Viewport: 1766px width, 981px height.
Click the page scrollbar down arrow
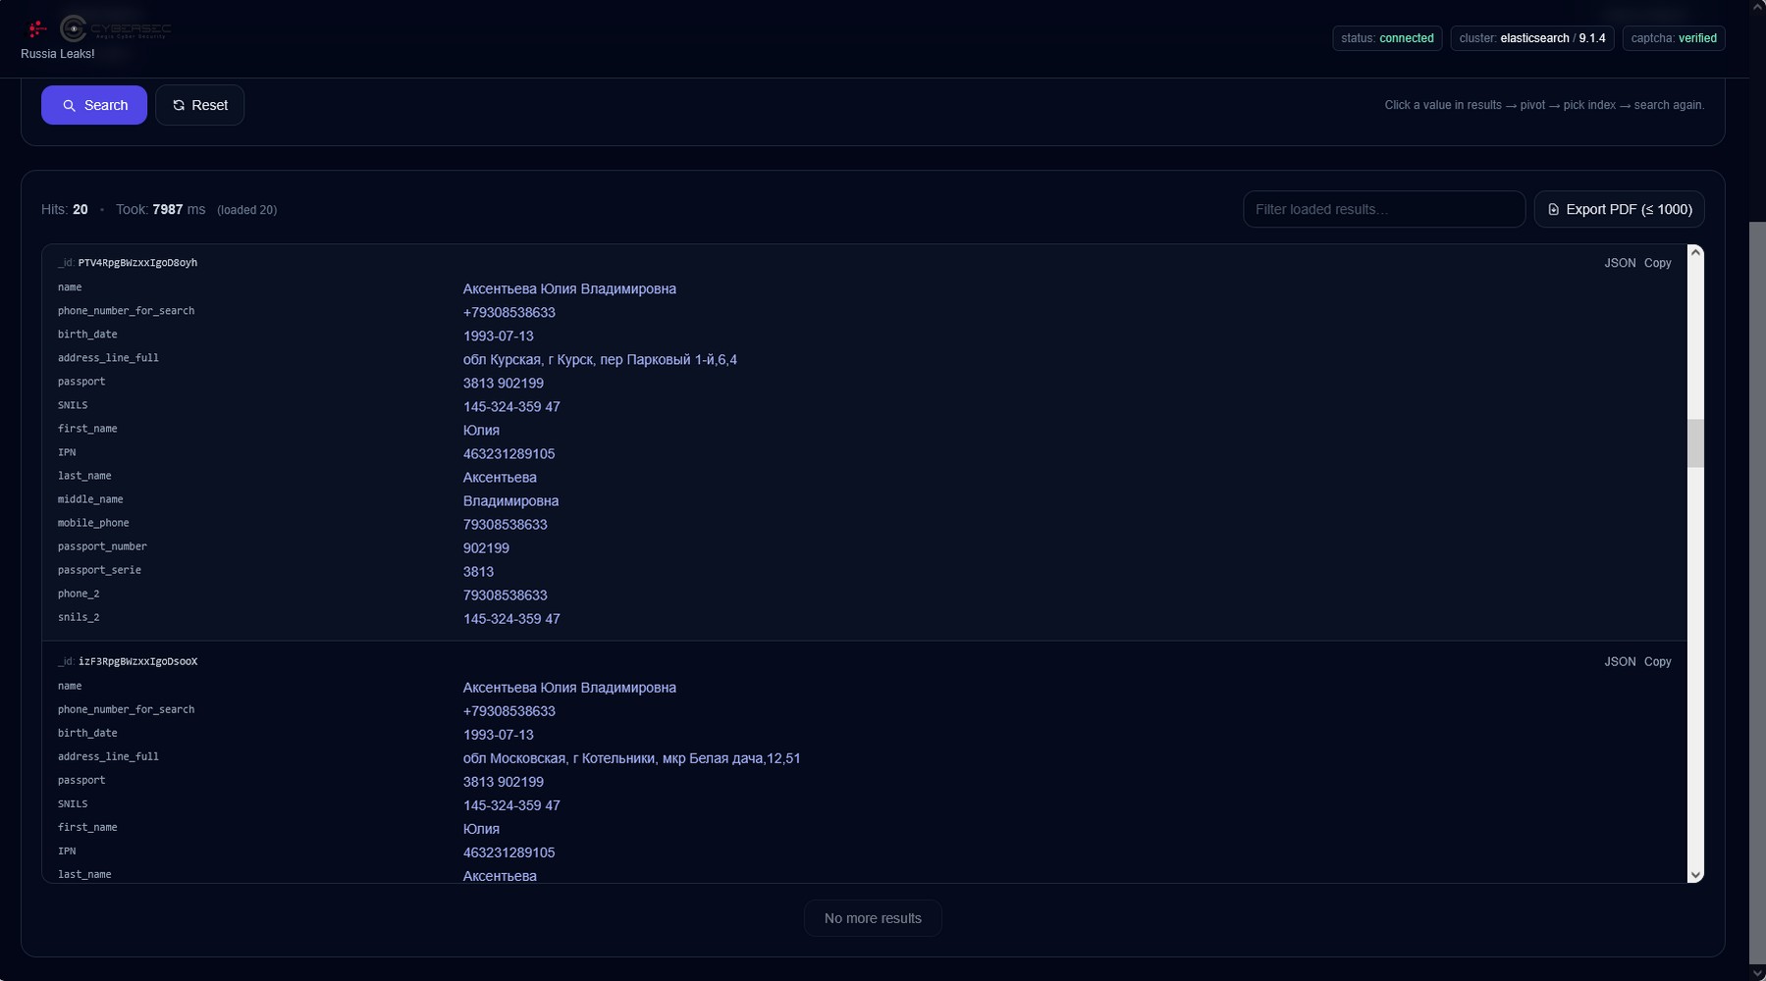coord(1757,972)
